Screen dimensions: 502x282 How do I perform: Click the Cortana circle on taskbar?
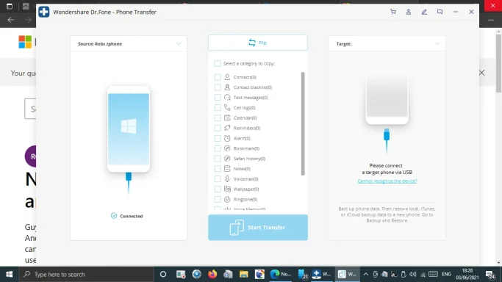coord(163,275)
